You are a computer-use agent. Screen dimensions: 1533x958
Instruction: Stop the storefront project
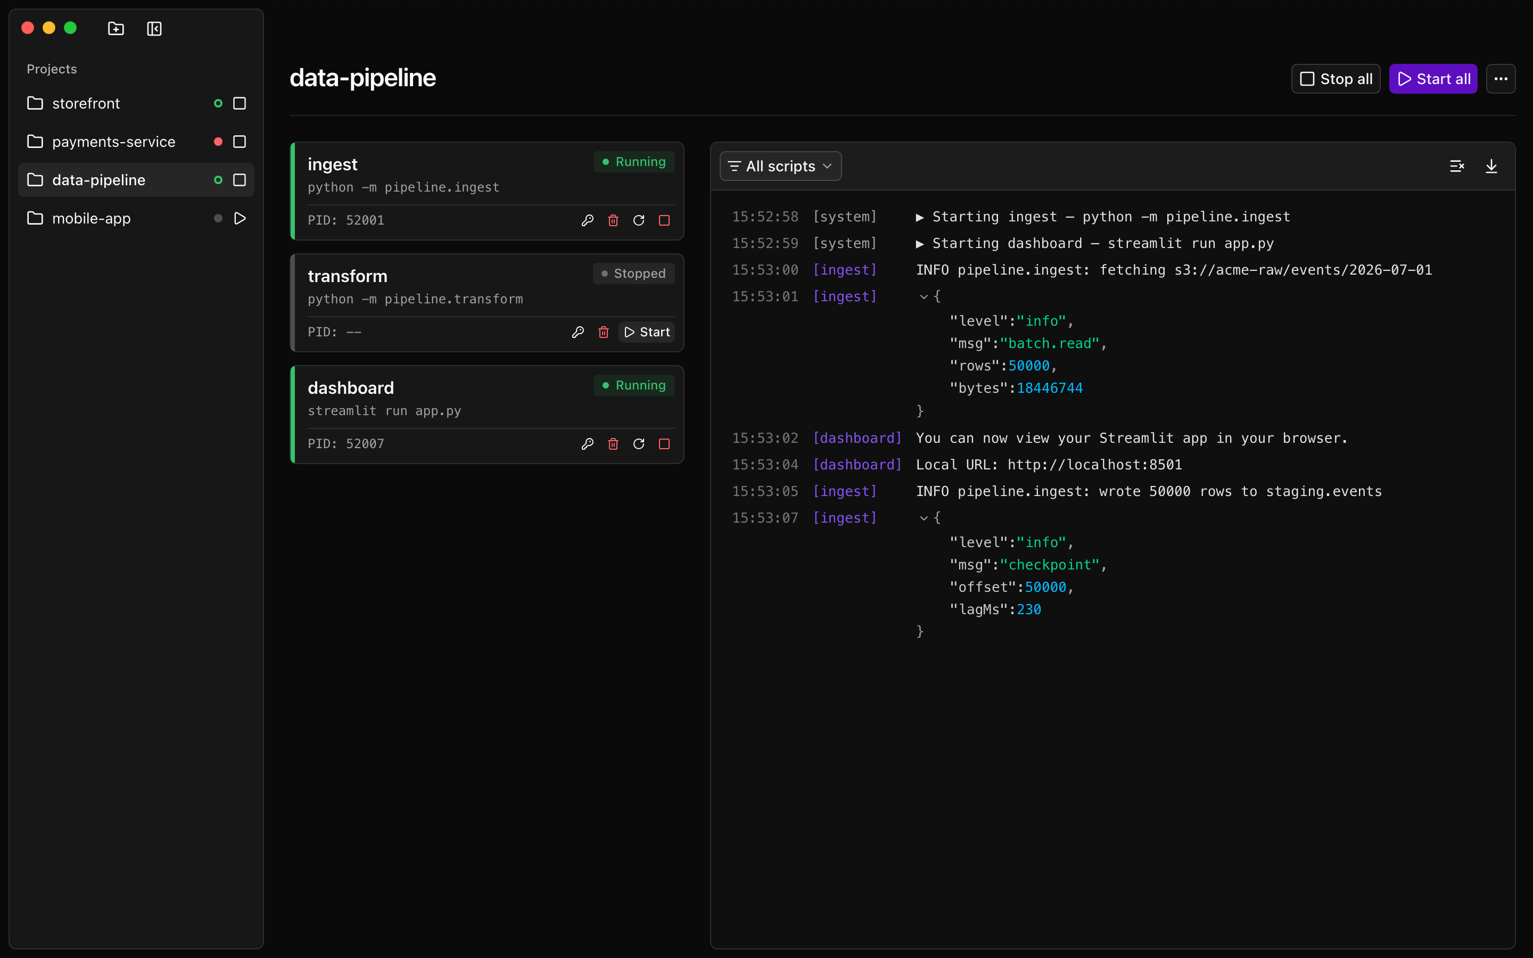240,103
